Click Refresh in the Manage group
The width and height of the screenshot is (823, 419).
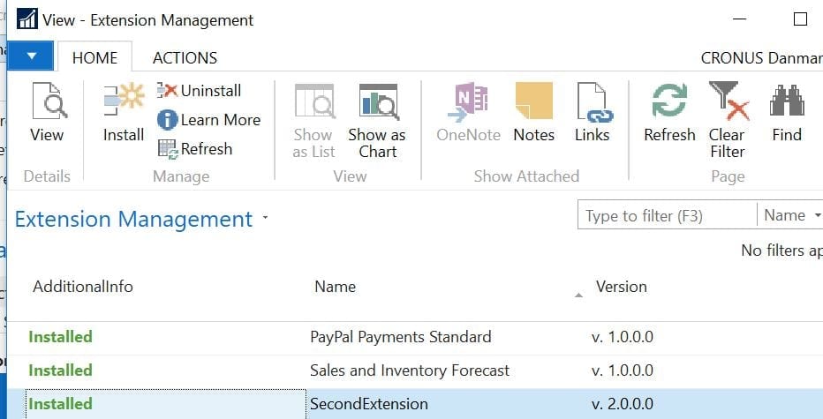coord(195,149)
